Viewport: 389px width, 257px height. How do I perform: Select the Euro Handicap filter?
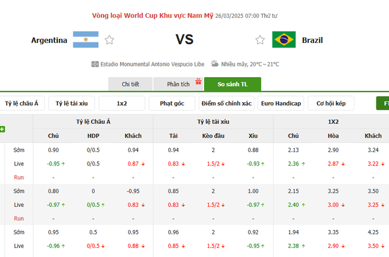(282, 103)
